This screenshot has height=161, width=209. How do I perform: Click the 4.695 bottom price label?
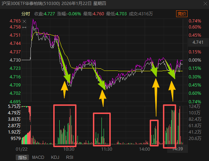15,102
